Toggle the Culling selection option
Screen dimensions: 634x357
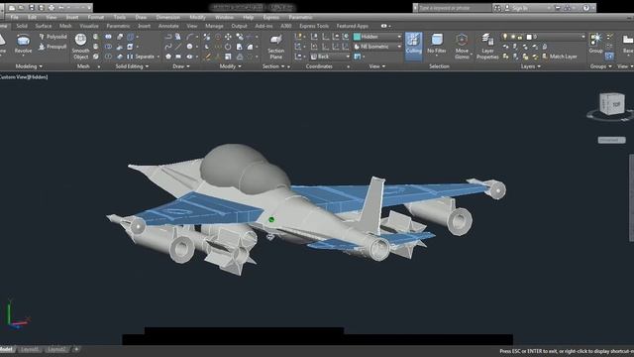[x=414, y=47]
